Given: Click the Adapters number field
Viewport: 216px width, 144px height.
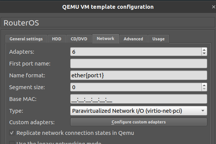Looking at the screenshot, I should pyautogui.click(x=136, y=52).
